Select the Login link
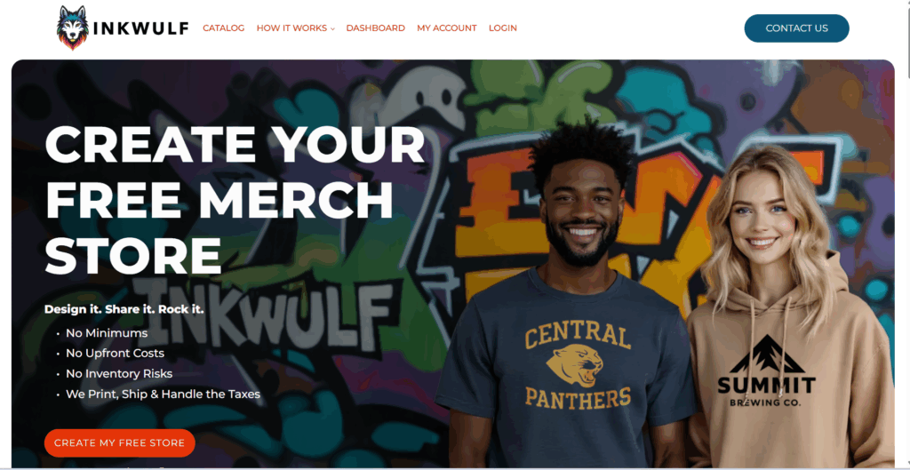The width and height of the screenshot is (910, 470). pyautogui.click(x=503, y=28)
